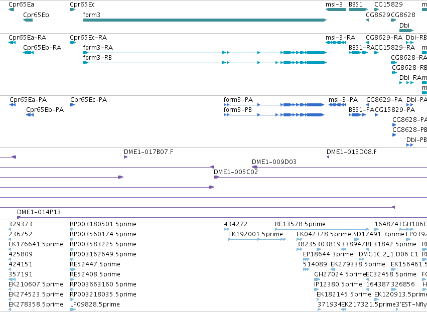The width and height of the screenshot is (427, 312).
Task: Select RE52447.5prime EST label
Action: pyautogui.click(x=95, y=265)
